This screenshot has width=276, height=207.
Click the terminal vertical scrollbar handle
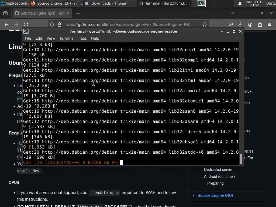pos(241,159)
